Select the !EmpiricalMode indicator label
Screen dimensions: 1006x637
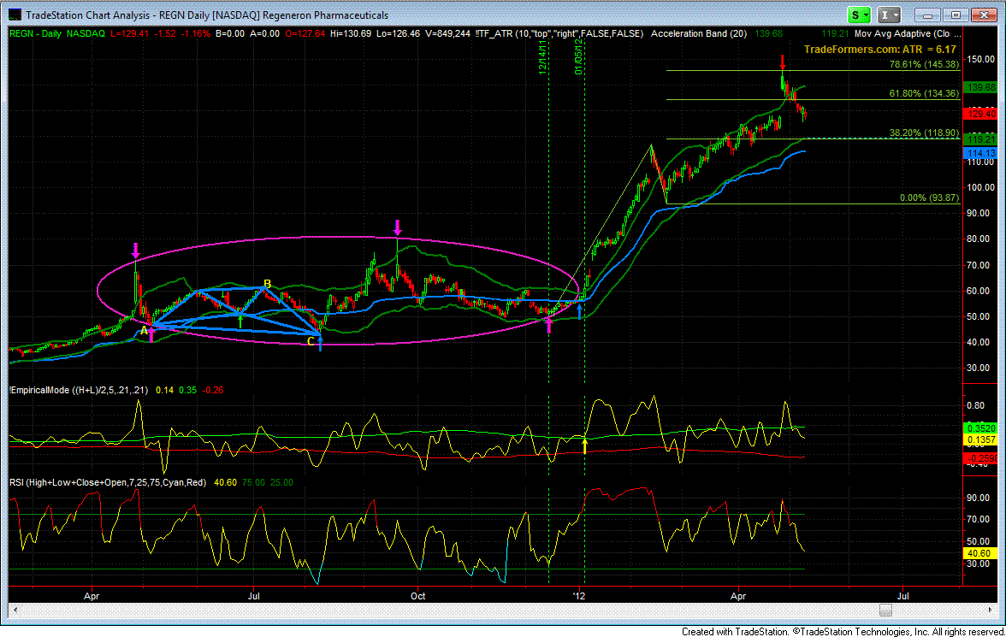(x=79, y=390)
